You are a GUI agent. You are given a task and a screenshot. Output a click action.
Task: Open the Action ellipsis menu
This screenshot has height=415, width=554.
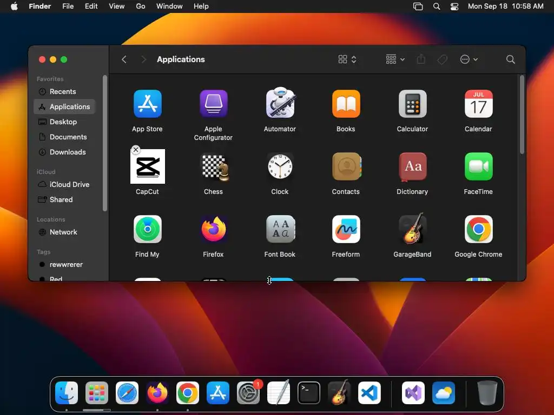pos(469,59)
